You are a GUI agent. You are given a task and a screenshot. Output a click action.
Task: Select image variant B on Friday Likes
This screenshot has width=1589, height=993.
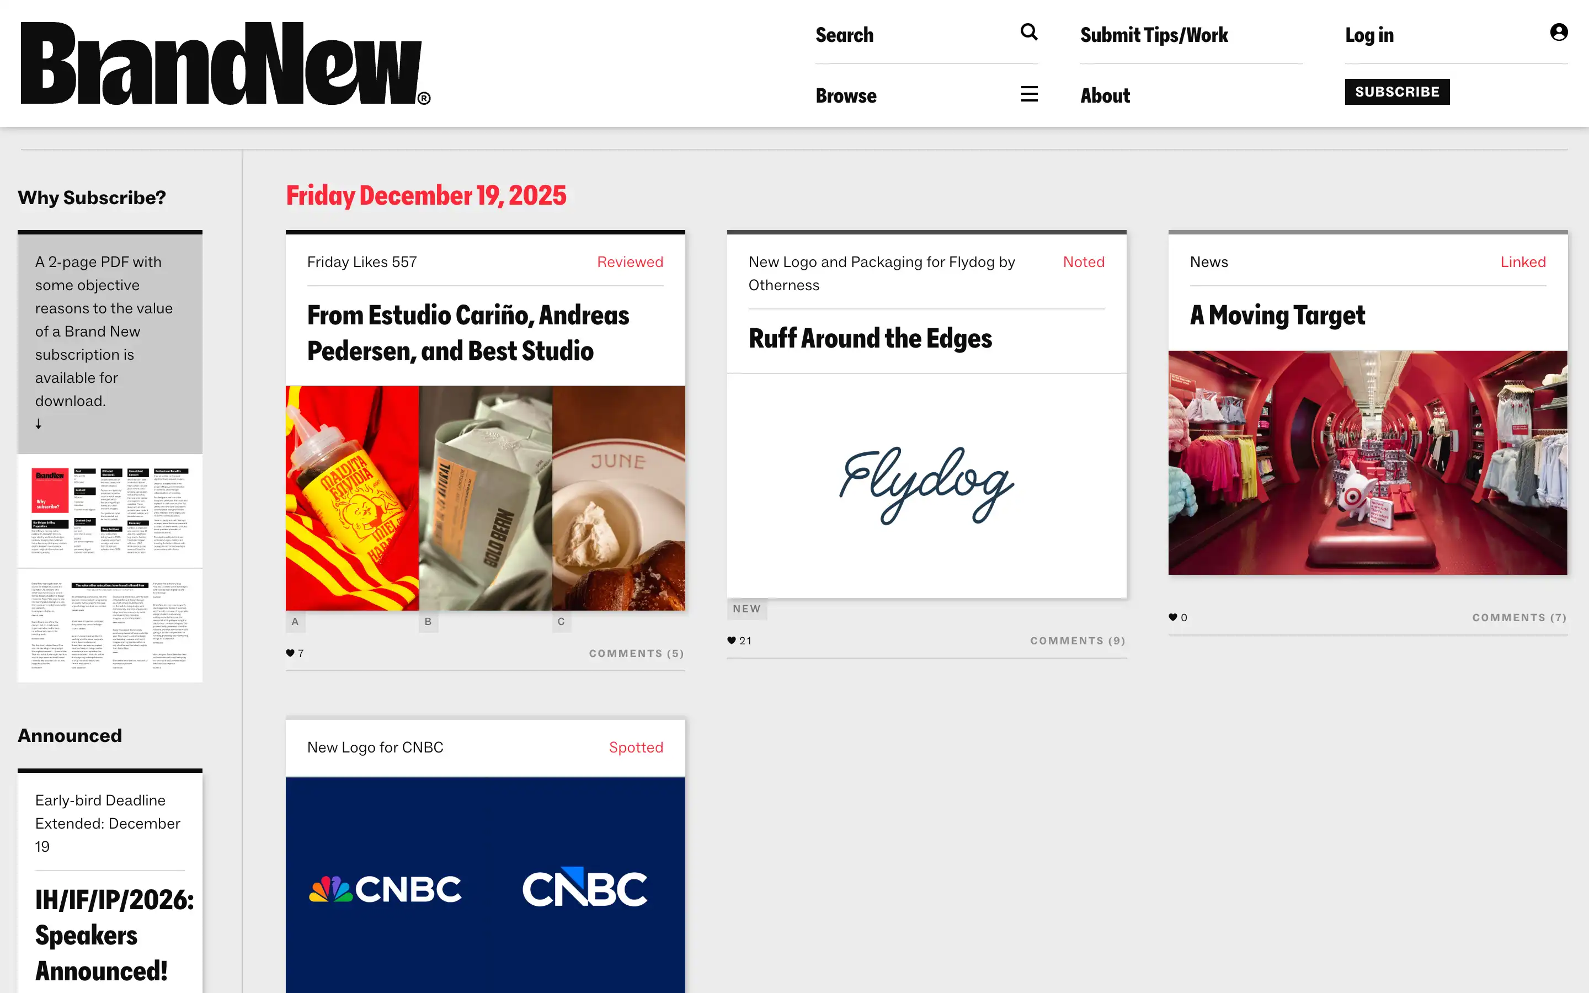pyautogui.click(x=428, y=621)
